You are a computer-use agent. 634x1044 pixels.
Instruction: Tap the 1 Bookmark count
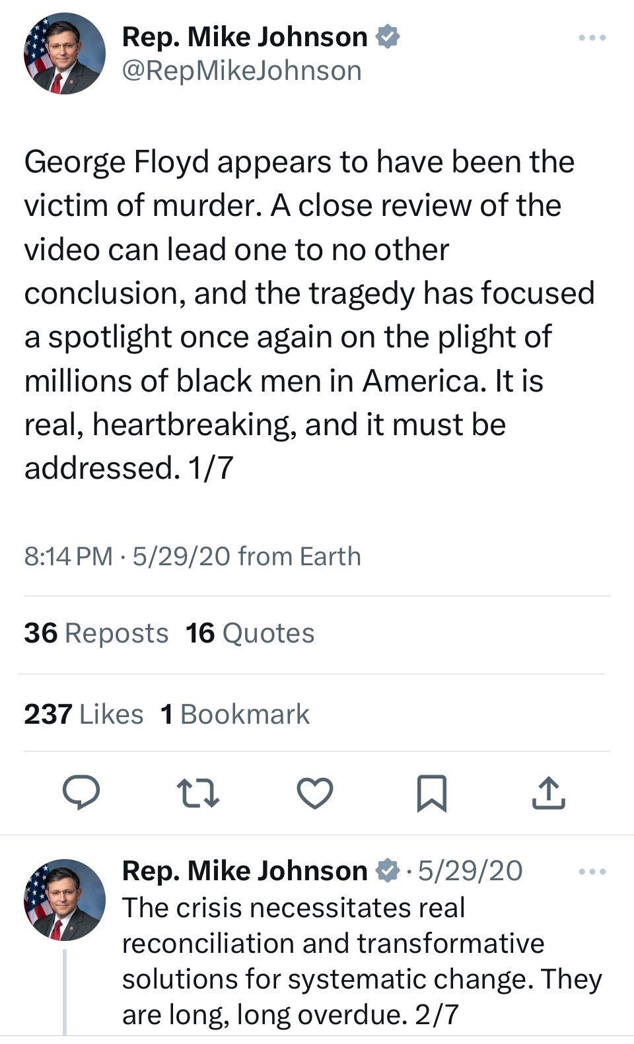click(x=235, y=714)
